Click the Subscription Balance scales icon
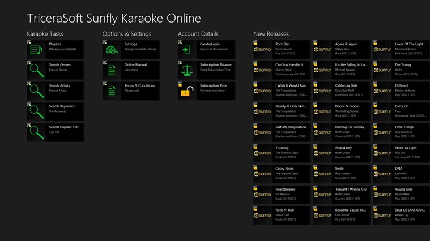430x241 pixels. tap(187, 70)
